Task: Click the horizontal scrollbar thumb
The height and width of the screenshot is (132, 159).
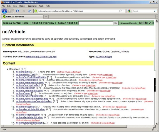Action: (65, 126)
